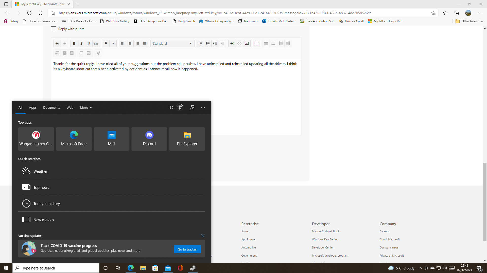Show hidden system tray icons chevron
Screen dimensions: 487x273
pos(420,268)
